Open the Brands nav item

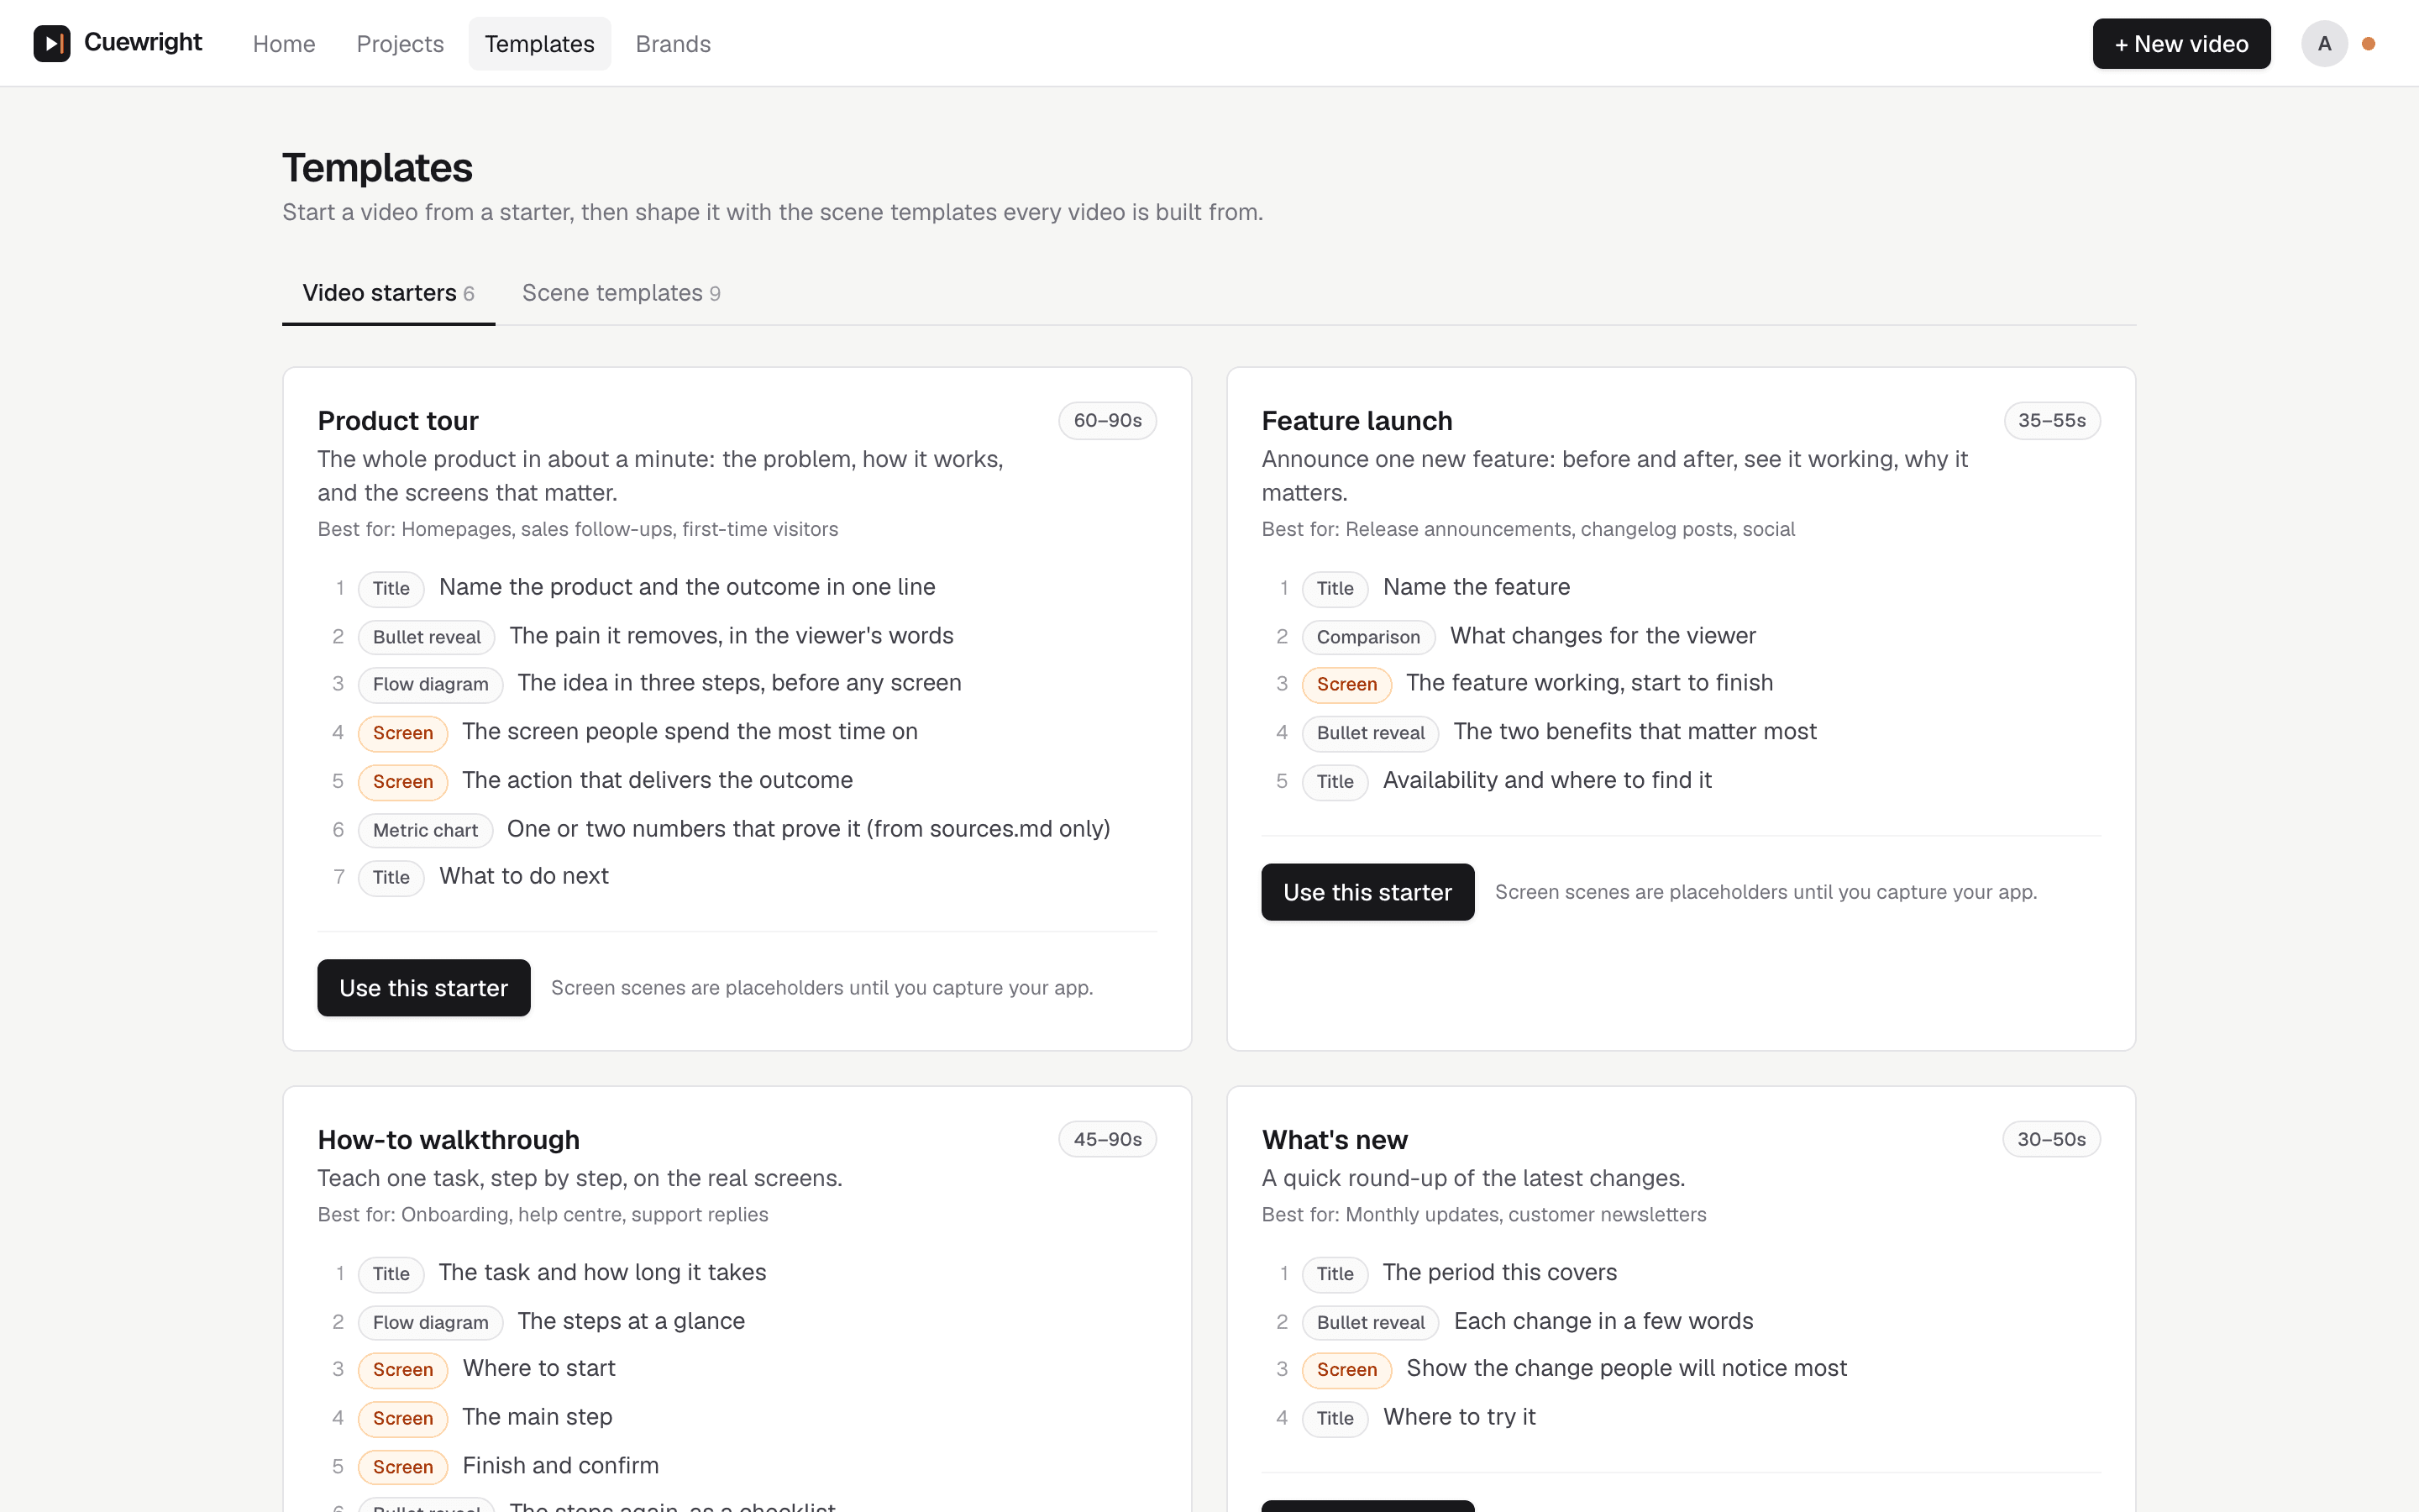click(x=673, y=44)
